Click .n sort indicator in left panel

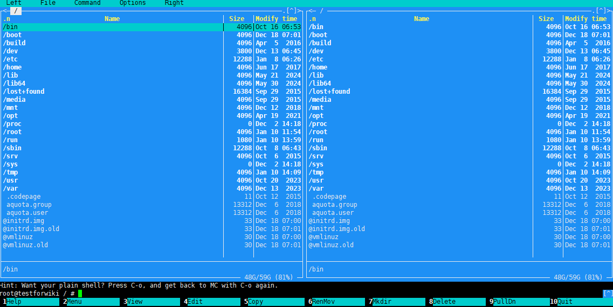point(6,19)
